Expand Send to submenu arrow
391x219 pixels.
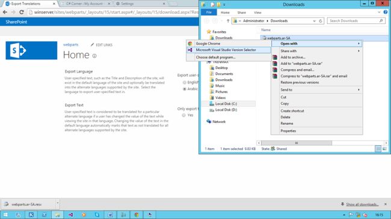(359, 90)
